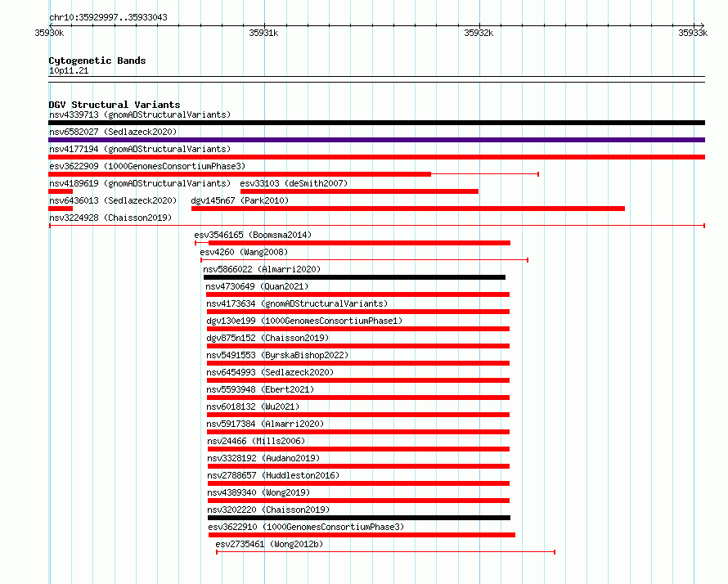This screenshot has height=584, width=728.
Task: Click the thin red line for esv4260
Action: [x=365, y=260]
